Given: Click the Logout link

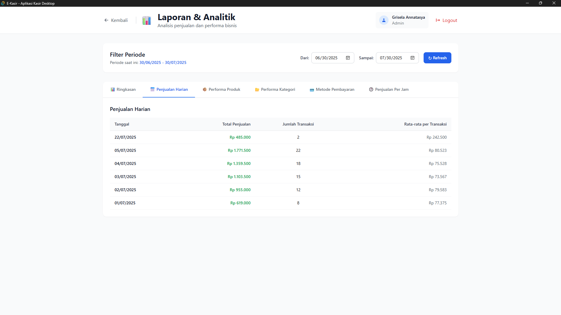Looking at the screenshot, I should pyautogui.click(x=449, y=20).
